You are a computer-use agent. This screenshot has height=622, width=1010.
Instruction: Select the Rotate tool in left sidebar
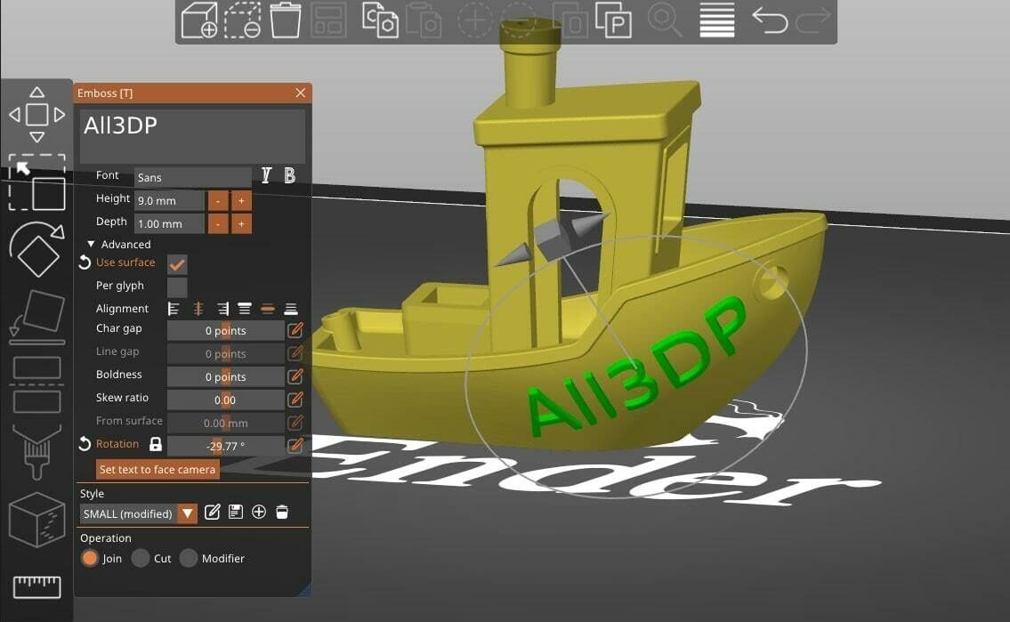point(36,250)
